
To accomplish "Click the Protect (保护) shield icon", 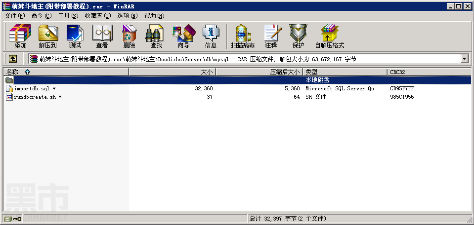I will [298, 36].
